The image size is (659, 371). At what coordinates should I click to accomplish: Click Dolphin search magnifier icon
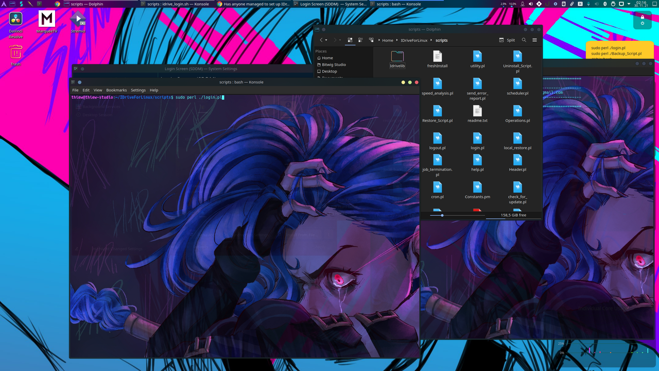click(x=524, y=40)
